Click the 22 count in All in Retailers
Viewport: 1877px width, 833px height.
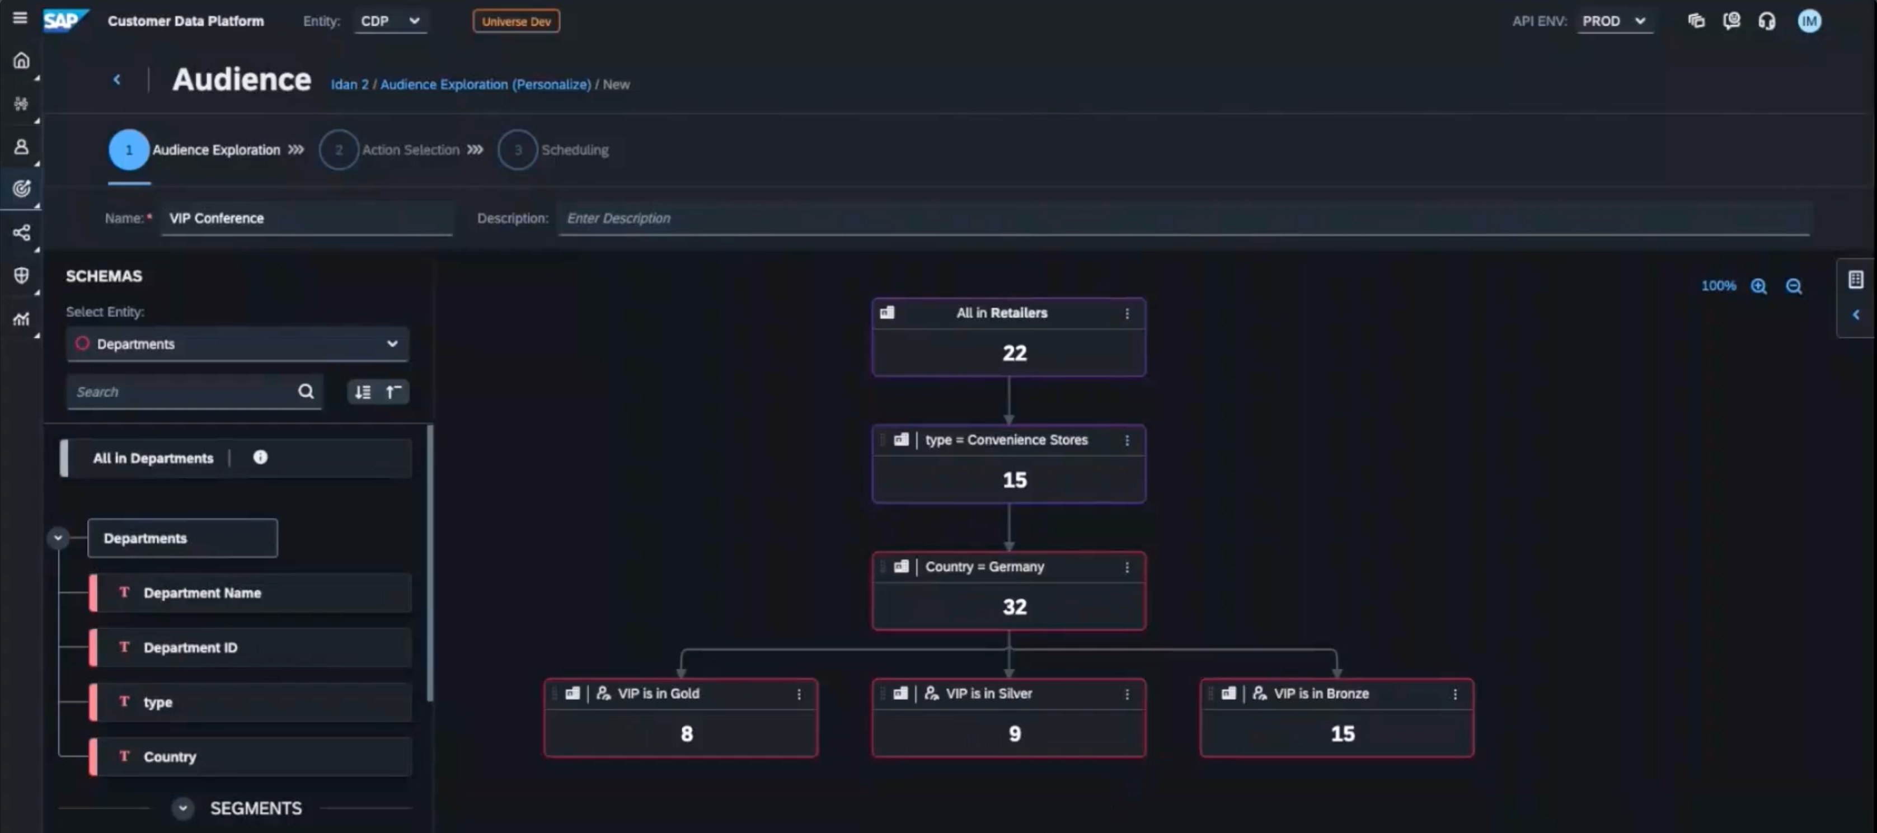click(1014, 353)
